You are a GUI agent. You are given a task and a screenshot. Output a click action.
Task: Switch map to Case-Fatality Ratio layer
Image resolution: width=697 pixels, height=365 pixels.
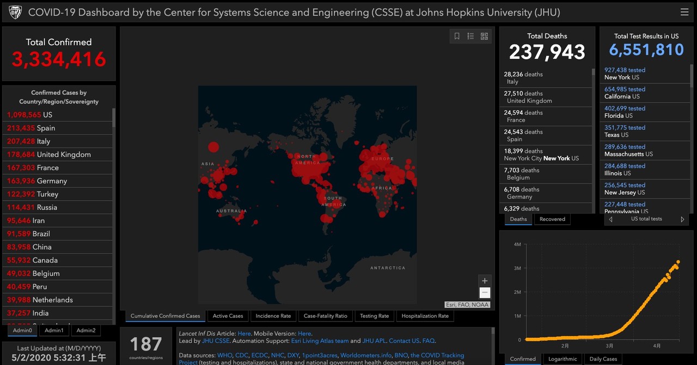pyautogui.click(x=325, y=316)
